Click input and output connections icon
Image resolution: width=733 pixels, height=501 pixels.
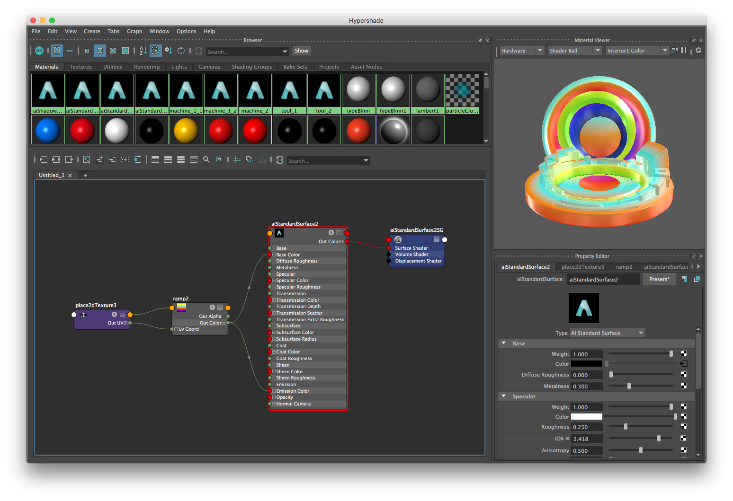[56, 160]
